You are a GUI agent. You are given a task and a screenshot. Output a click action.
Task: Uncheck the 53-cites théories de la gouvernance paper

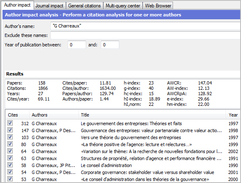coord(10,179)
